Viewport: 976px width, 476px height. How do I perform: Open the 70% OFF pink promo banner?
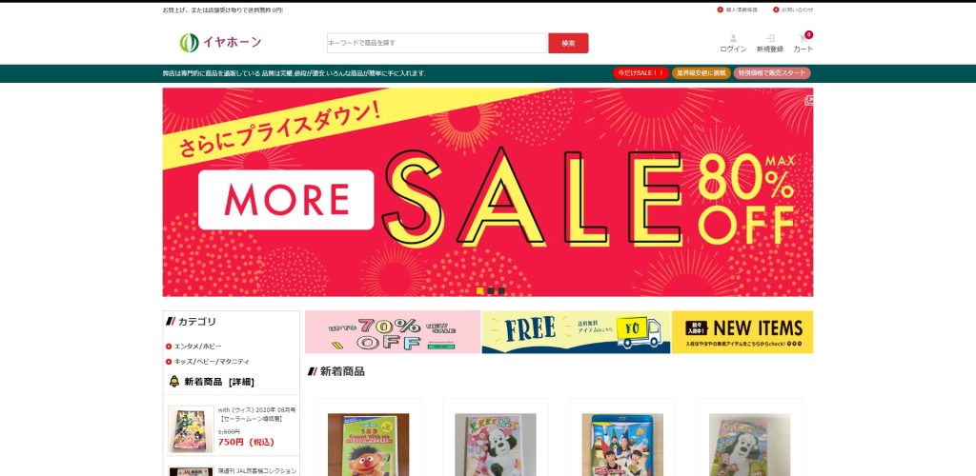pos(392,332)
